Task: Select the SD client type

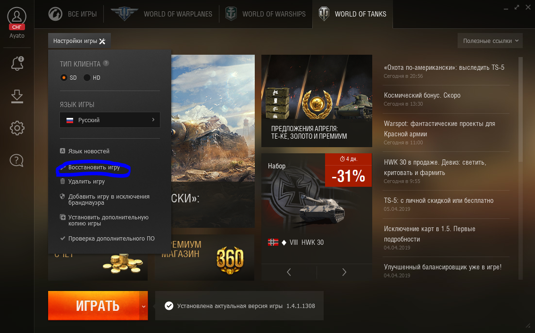Action: click(x=64, y=78)
